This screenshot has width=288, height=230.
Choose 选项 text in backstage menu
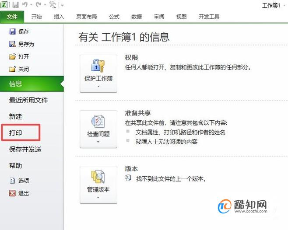pyautogui.click(x=24, y=181)
